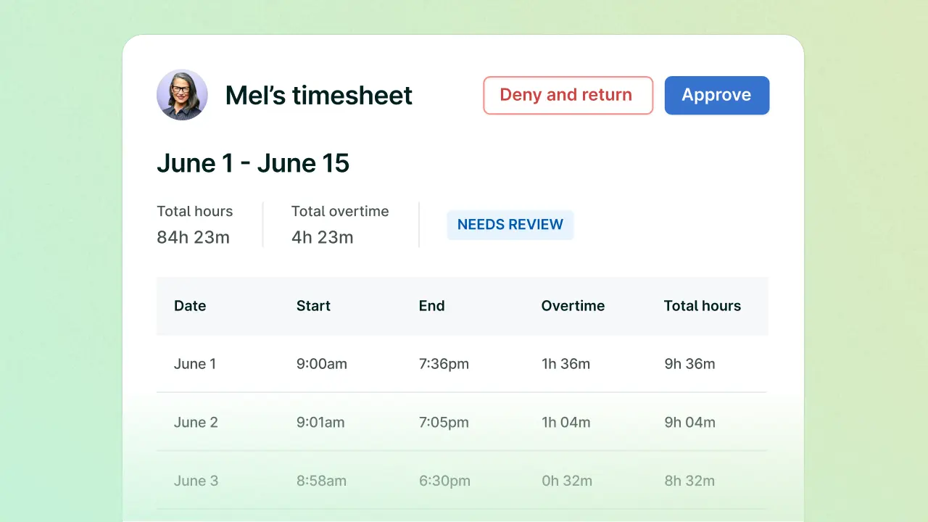Select the End column header
This screenshot has width=928, height=522.
click(x=431, y=306)
